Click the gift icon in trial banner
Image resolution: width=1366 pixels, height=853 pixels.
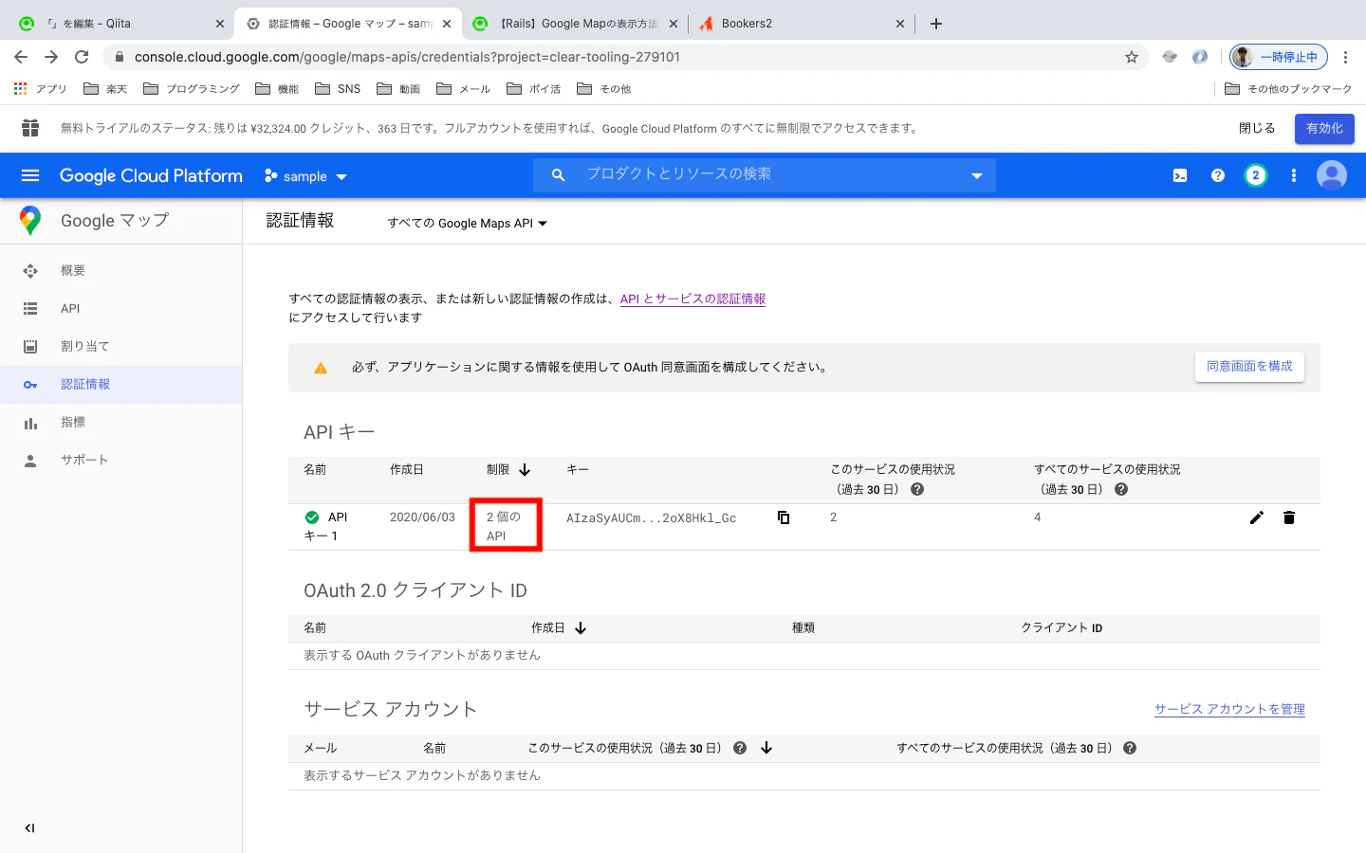click(30, 128)
